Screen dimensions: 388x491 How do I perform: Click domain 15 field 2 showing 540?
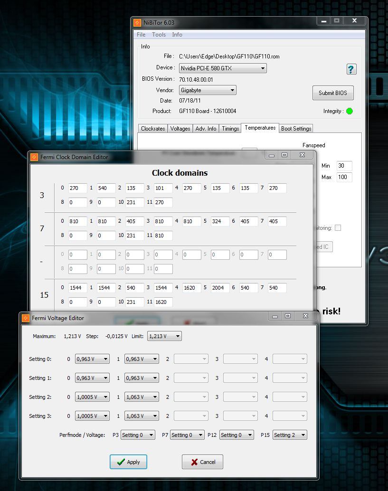[135, 287]
